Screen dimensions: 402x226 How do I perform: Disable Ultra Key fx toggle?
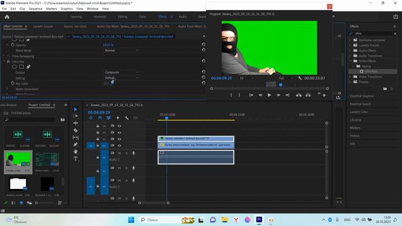(8, 62)
